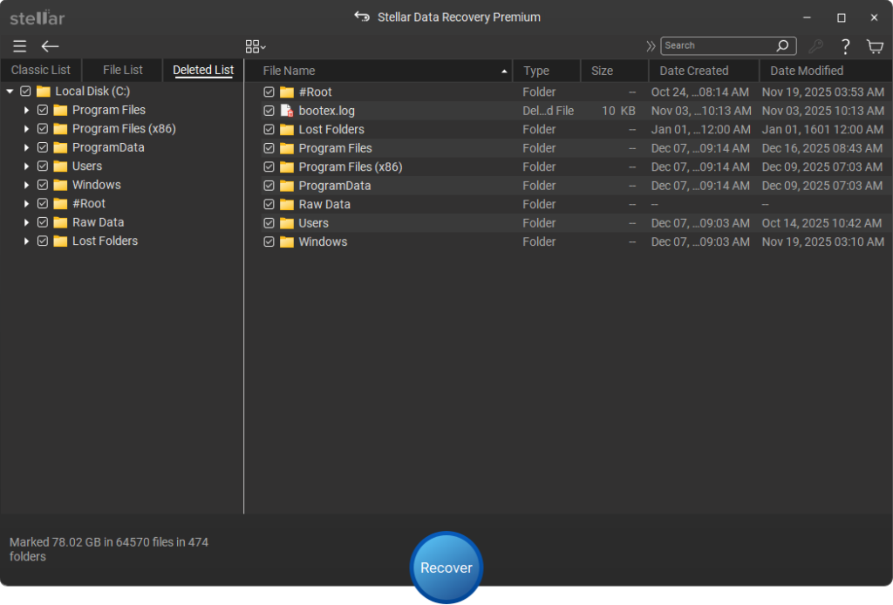
Task: Uncheck bootex.log checkbox
Action: [x=269, y=111]
